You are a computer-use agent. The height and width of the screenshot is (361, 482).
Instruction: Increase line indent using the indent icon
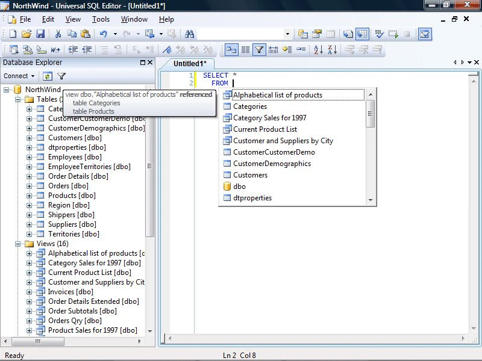tap(73, 49)
